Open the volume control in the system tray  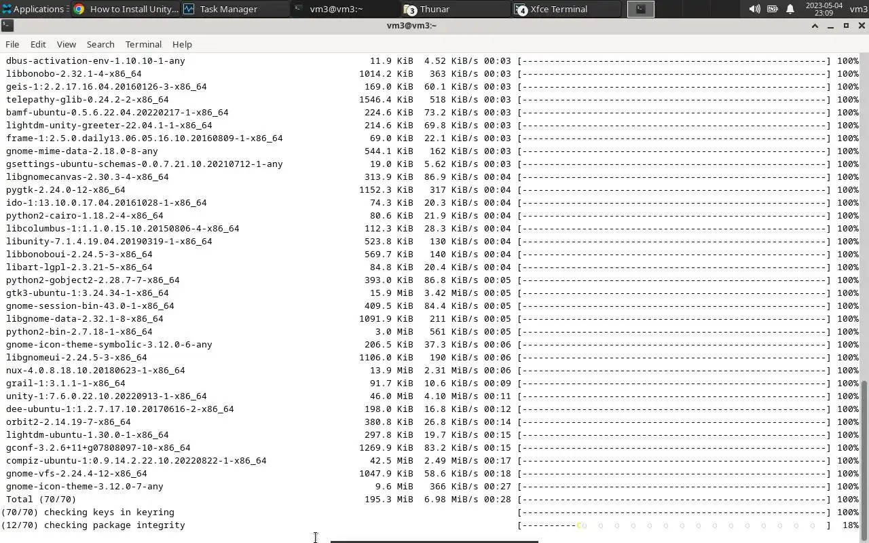click(754, 9)
